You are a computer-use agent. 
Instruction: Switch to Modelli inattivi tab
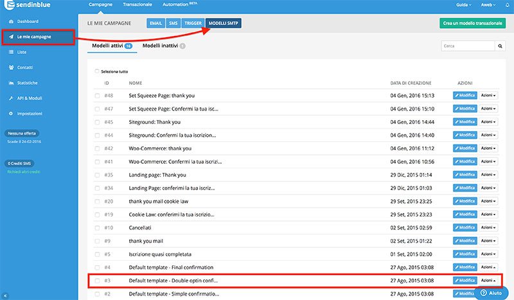pos(164,46)
